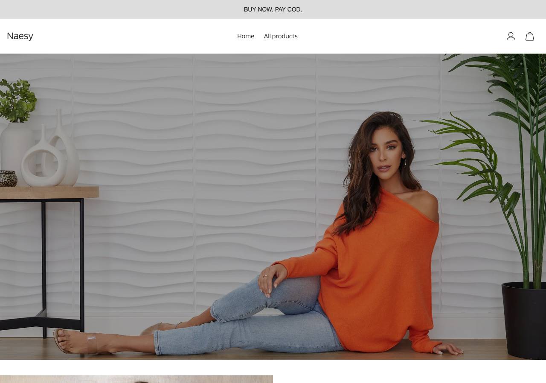The image size is (546, 383).
Task: Click the Naesy store logo
Action: tap(20, 36)
